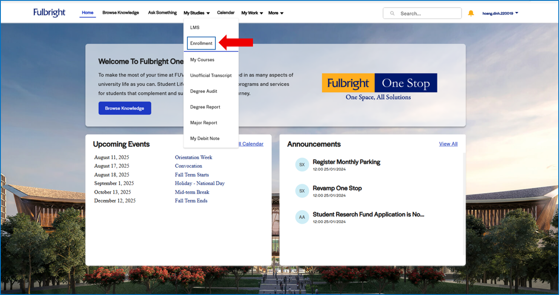
Task: Expand the My Work dropdown
Action: [252, 13]
